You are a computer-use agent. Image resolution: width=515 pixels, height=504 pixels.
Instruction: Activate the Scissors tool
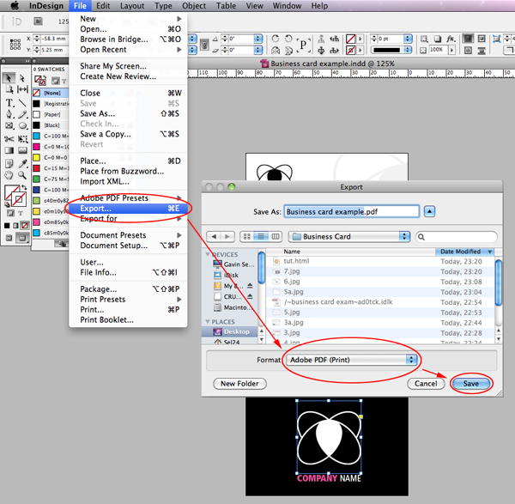coord(9,139)
